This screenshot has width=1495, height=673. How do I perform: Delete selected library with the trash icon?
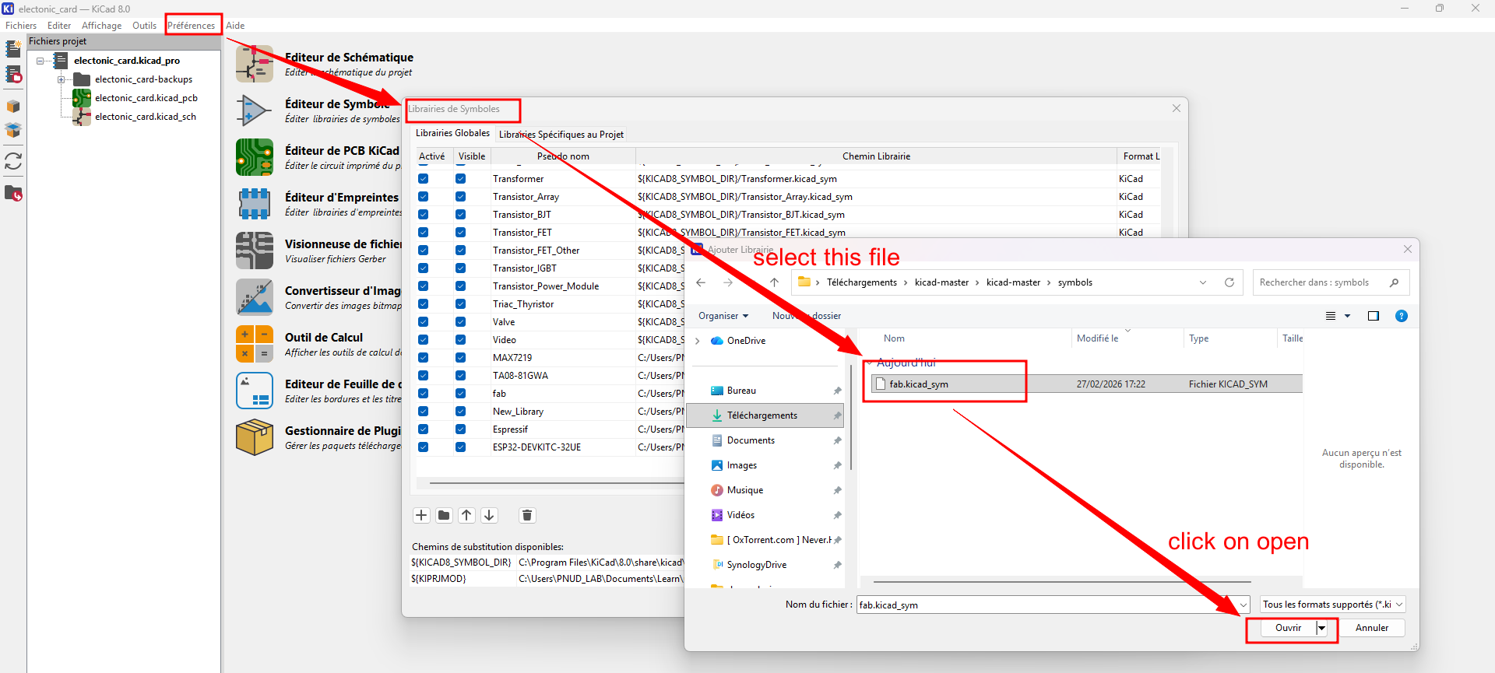(x=527, y=515)
